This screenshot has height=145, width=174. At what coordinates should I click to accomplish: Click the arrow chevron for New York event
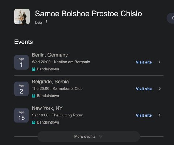159,115
